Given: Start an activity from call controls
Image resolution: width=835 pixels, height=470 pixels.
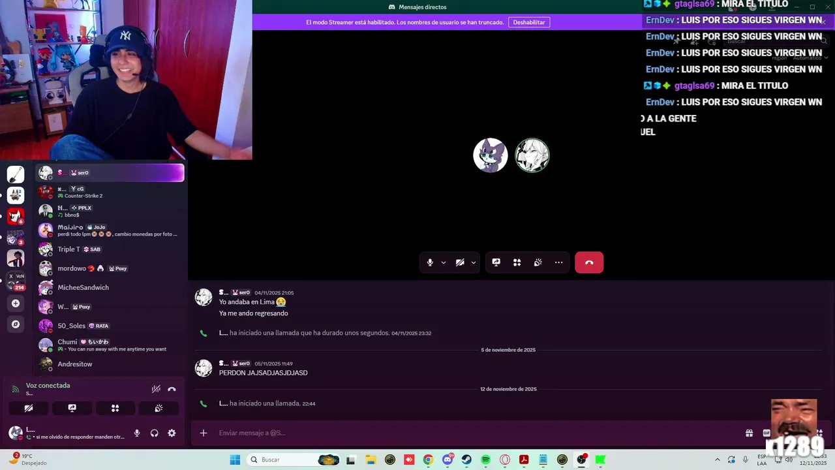Looking at the screenshot, I should click(x=517, y=262).
